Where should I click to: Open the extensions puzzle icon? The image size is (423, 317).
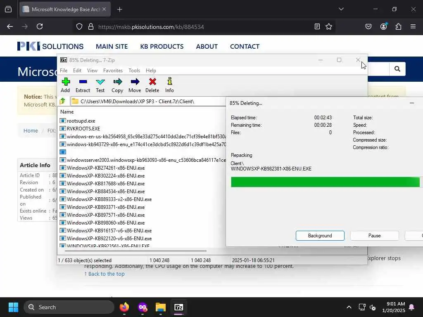pyautogui.click(x=398, y=26)
